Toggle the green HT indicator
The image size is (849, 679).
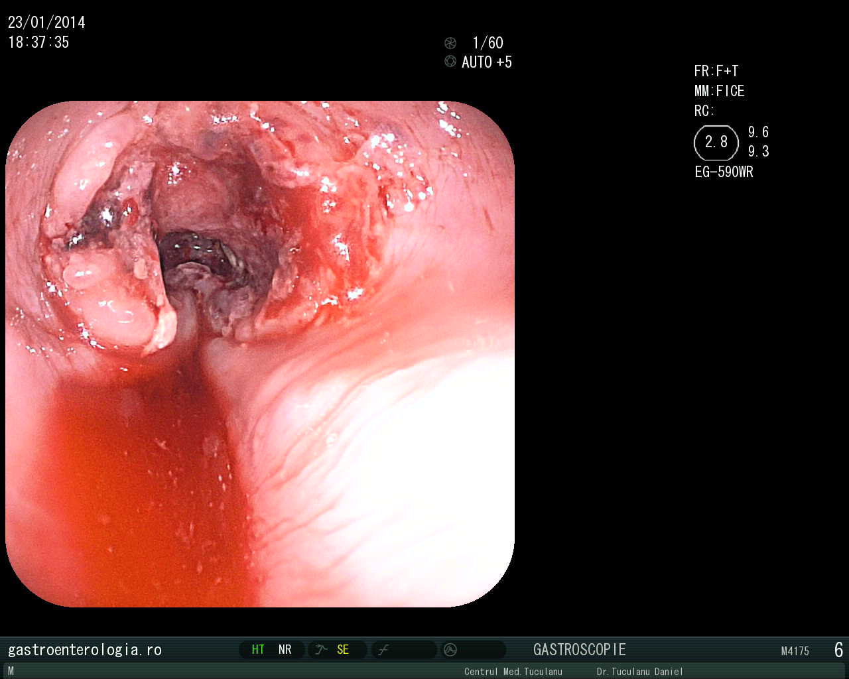click(258, 650)
